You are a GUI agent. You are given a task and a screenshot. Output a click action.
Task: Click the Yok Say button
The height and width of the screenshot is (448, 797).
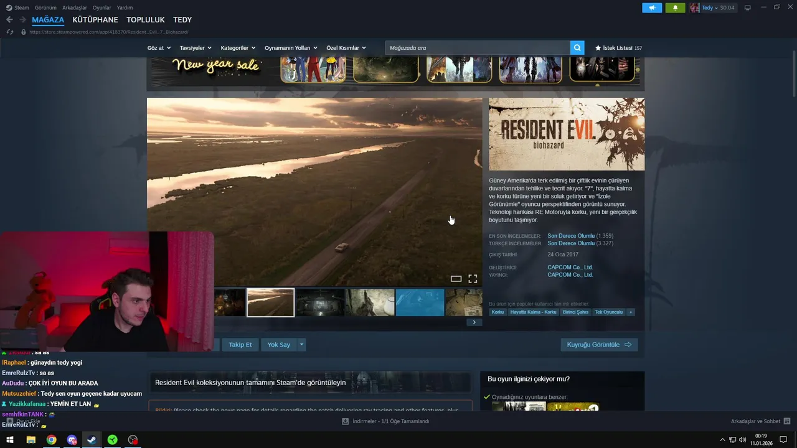[x=279, y=345]
